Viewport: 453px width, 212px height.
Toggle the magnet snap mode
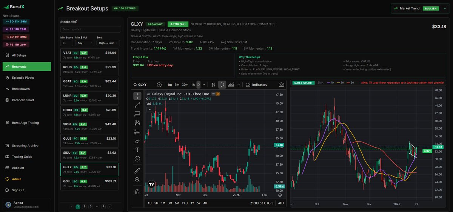(137, 191)
